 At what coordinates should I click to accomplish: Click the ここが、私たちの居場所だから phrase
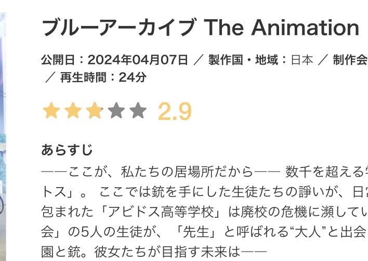tap(161, 171)
